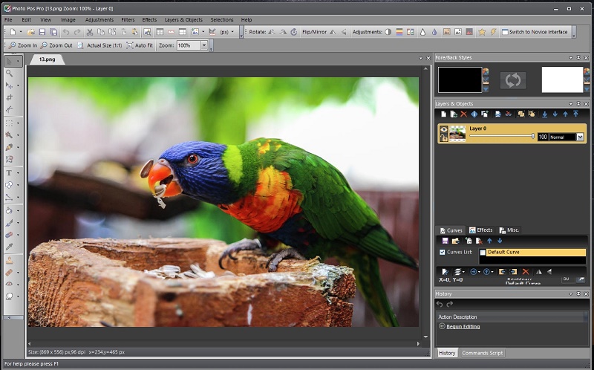The height and width of the screenshot is (370, 594).
Task: Click the black foreground color swatch
Action: tap(460, 79)
